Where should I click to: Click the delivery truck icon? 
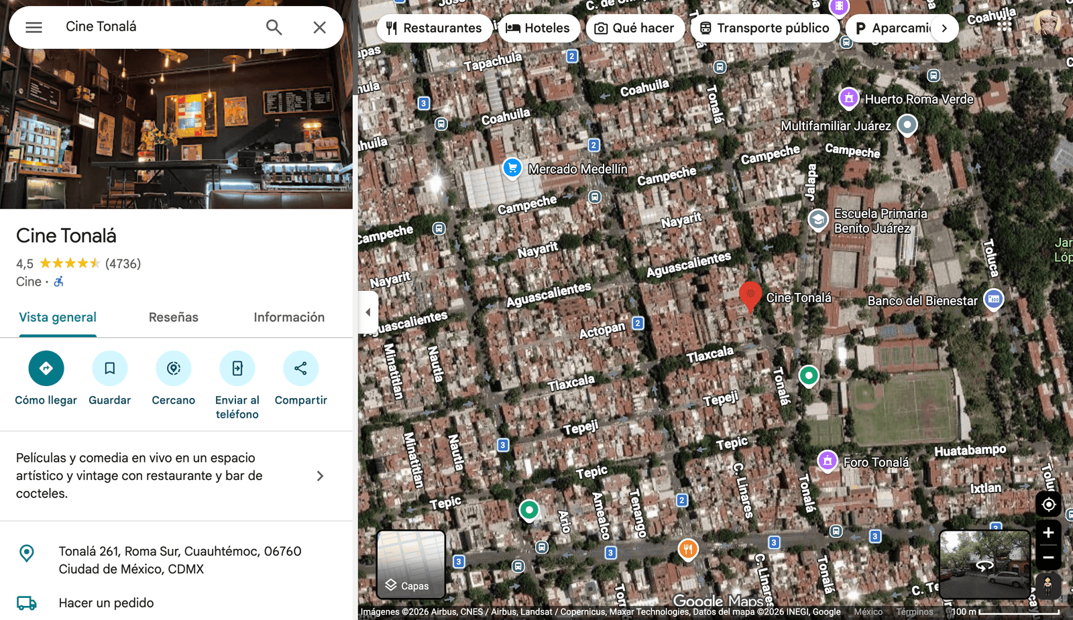point(27,603)
